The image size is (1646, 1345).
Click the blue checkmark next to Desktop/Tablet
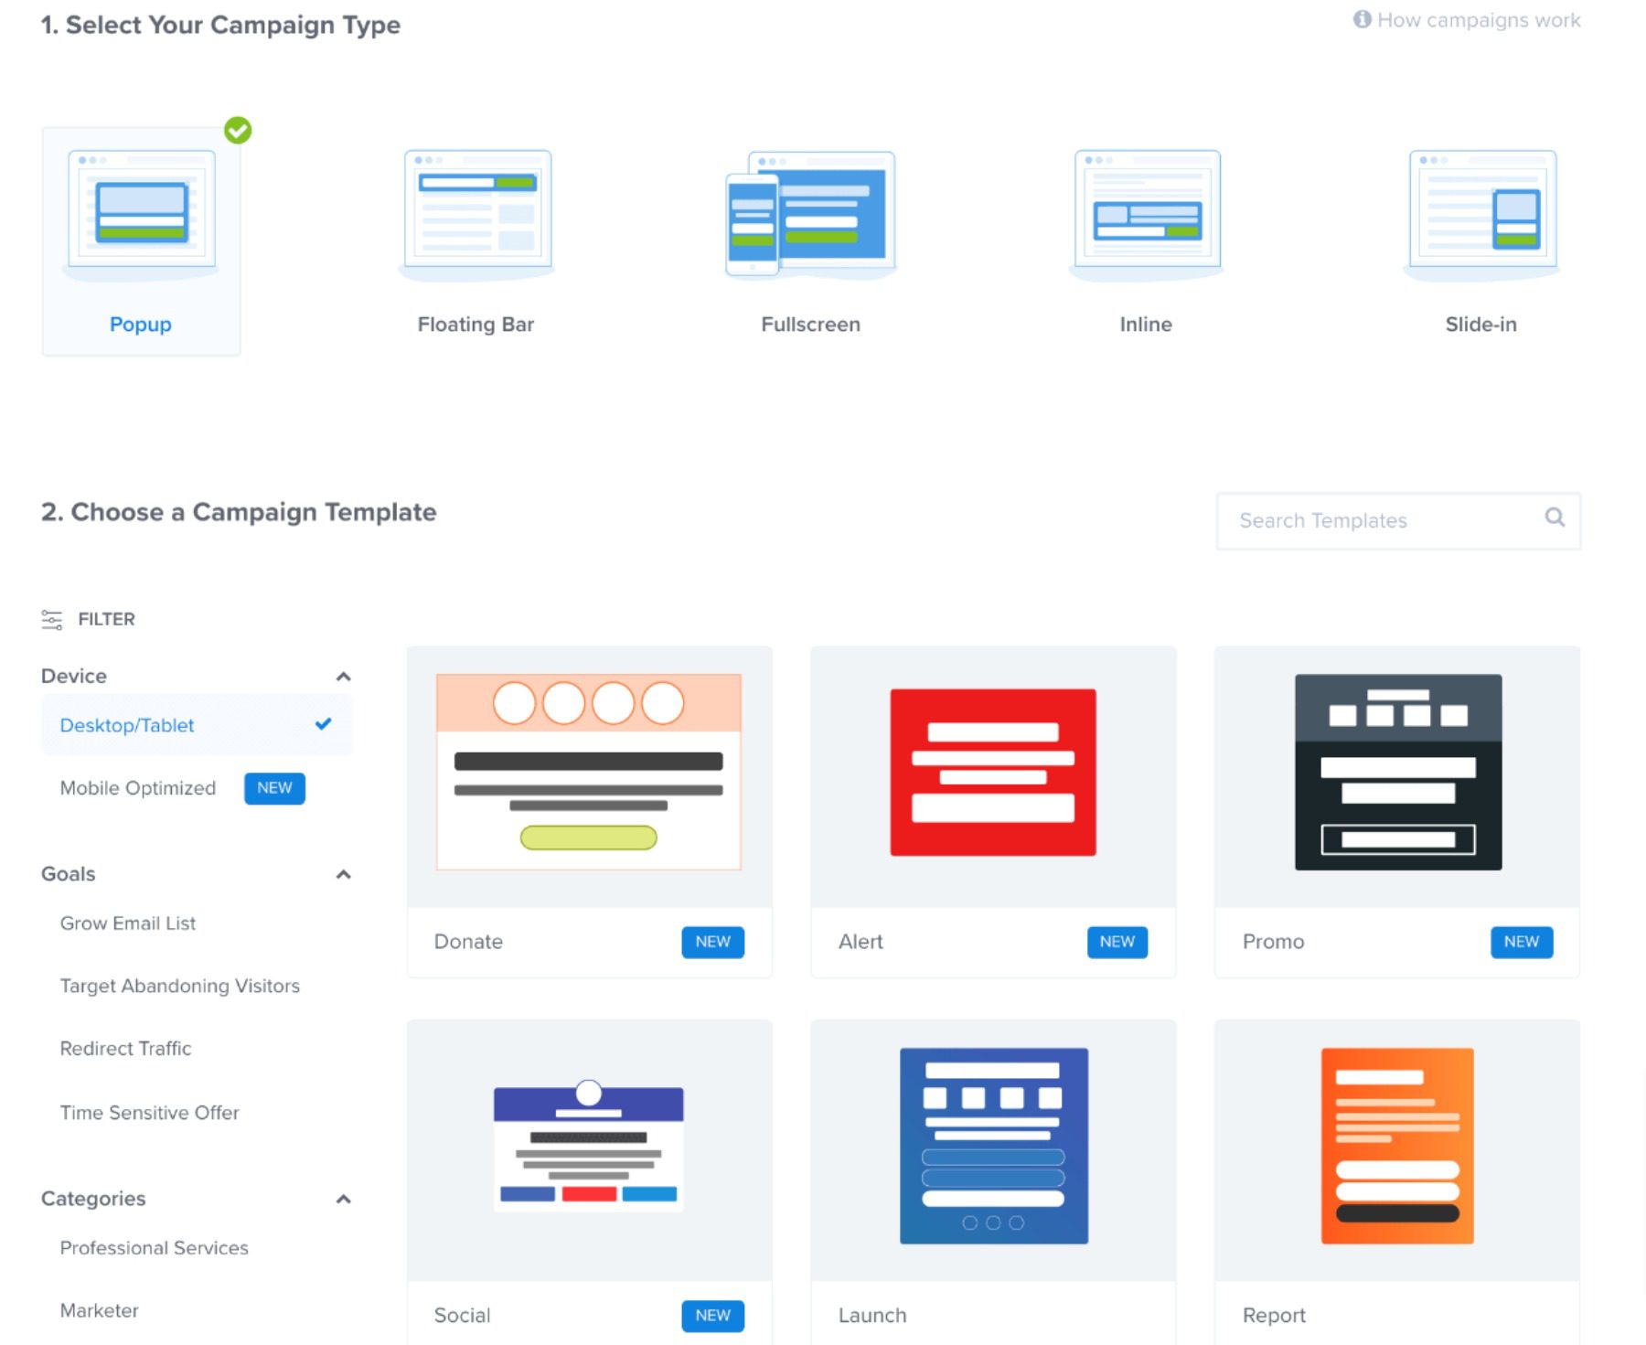click(x=324, y=724)
